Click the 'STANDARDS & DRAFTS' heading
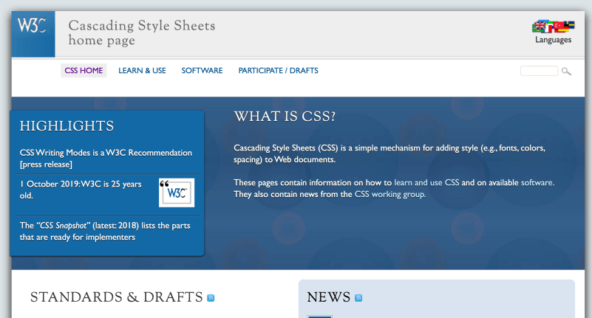 tap(117, 297)
